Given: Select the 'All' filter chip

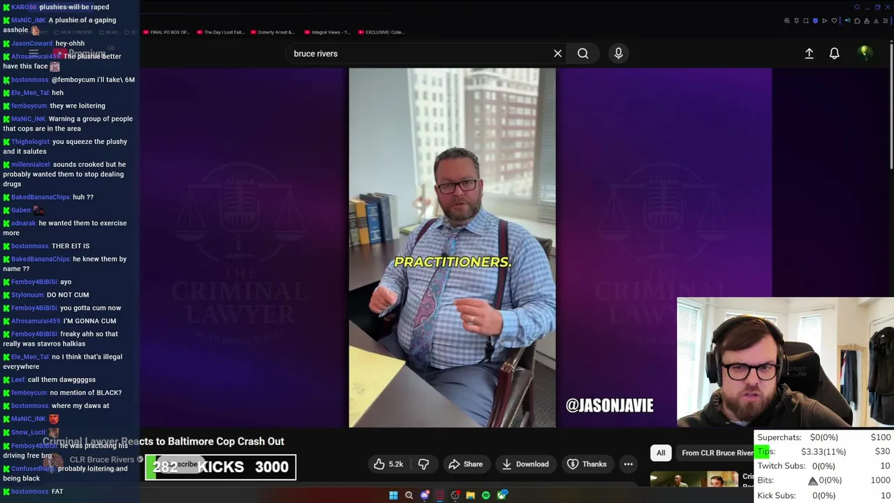Looking at the screenshot, I should tap(661, 453).
